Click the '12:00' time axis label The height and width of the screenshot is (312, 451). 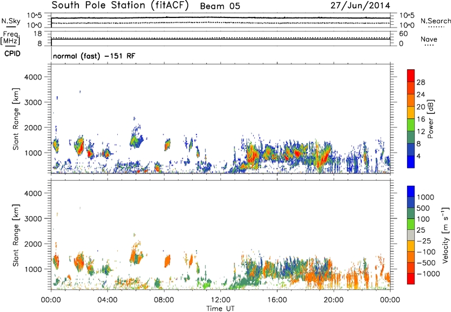(220, 300)
